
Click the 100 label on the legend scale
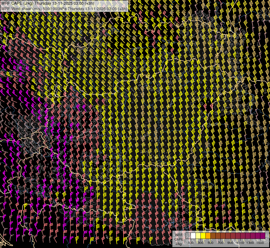click(x=191, y=243)
